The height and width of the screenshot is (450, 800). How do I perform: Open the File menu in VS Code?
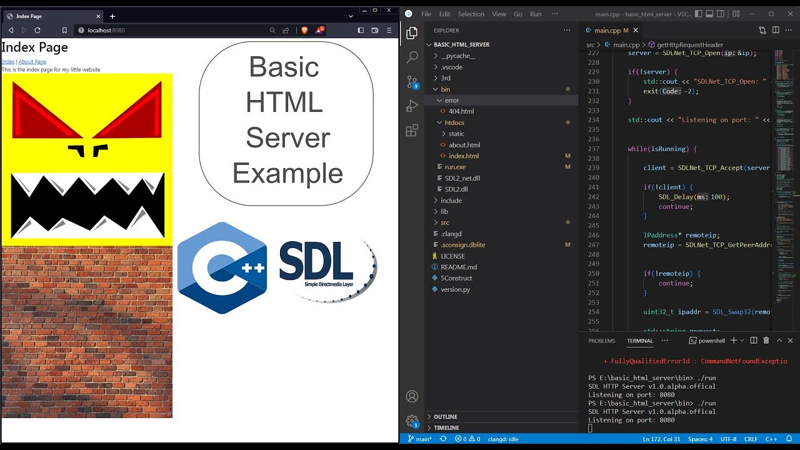(426, 14)
